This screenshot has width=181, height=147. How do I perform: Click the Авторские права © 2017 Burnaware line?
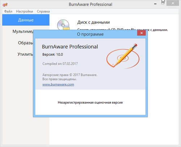70,75
